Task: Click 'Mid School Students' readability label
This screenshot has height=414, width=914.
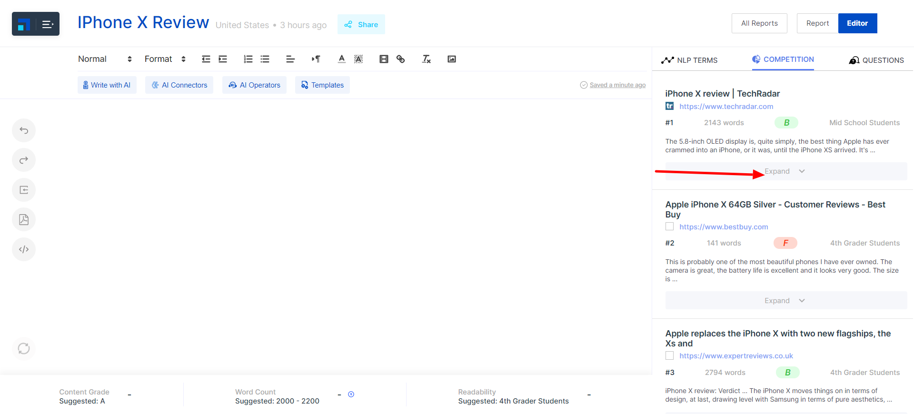Action: [864, 123]
